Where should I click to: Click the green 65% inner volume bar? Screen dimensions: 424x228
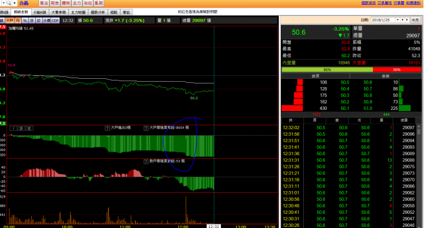(x=327, y=69)
